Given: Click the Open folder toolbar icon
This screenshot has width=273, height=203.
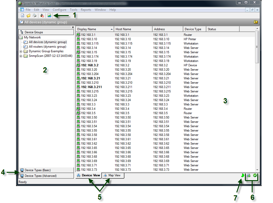Looking at the screenshot, I should coord(28,15).
